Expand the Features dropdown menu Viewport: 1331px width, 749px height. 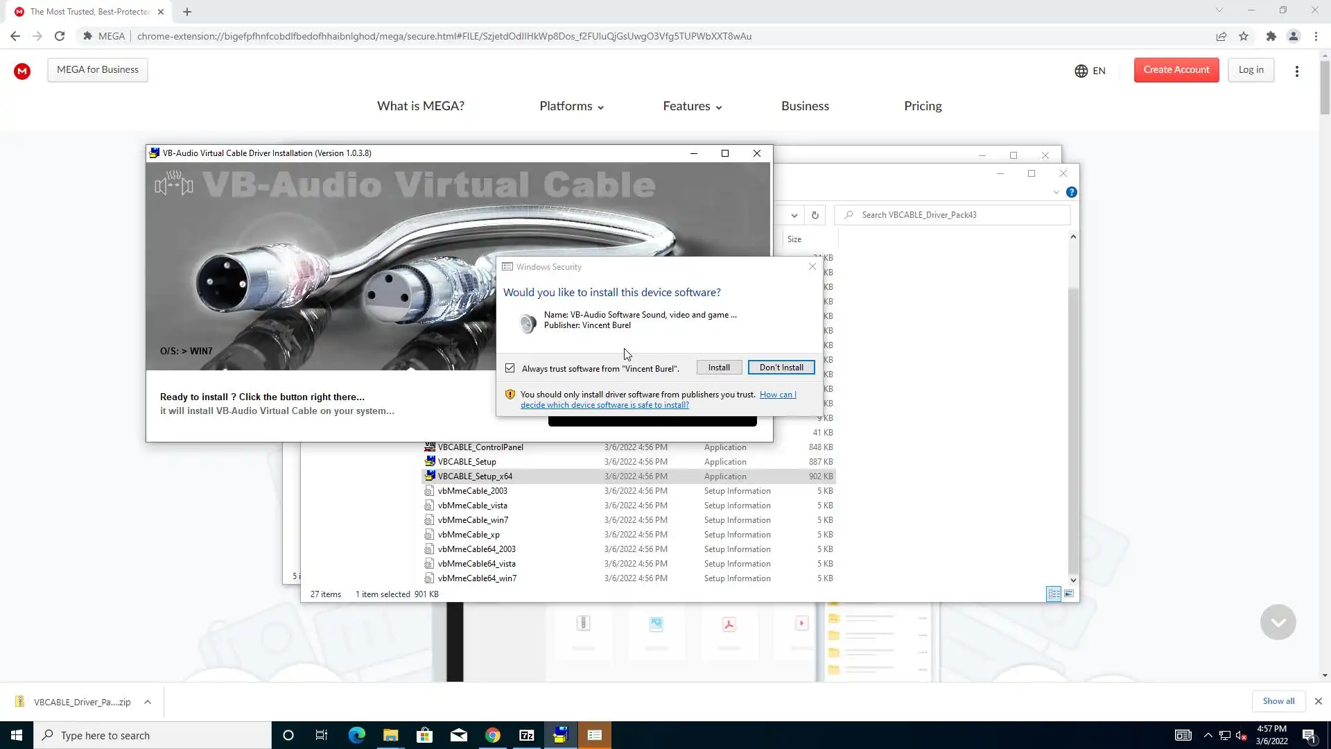692,106
